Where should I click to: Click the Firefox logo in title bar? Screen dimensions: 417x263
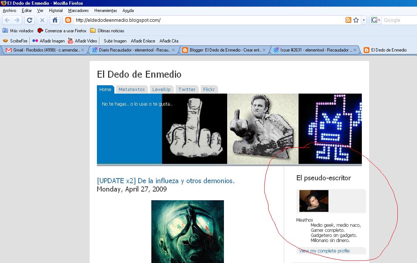(x=4, y=3)
